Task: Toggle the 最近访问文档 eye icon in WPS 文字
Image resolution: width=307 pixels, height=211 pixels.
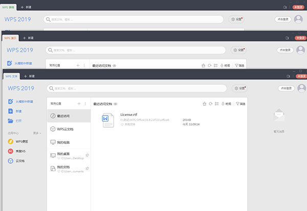Action: [x=116, y=104]
